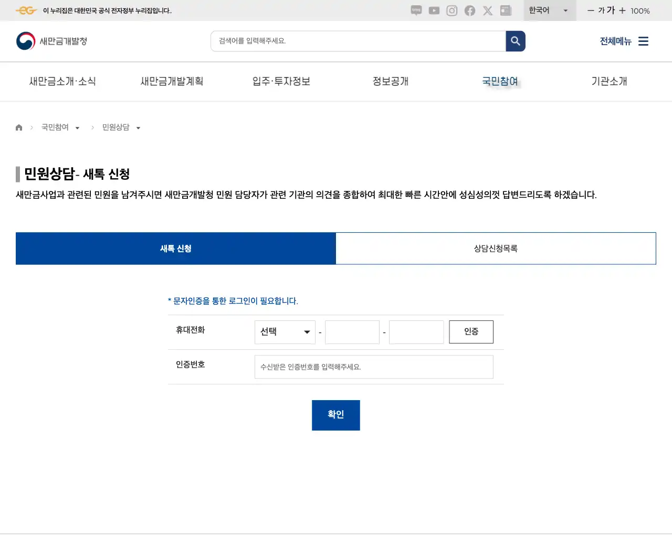The width and height of the screenshot is (672, 537).
Task: Click the last phone number field
Action: tap(416, 332)
